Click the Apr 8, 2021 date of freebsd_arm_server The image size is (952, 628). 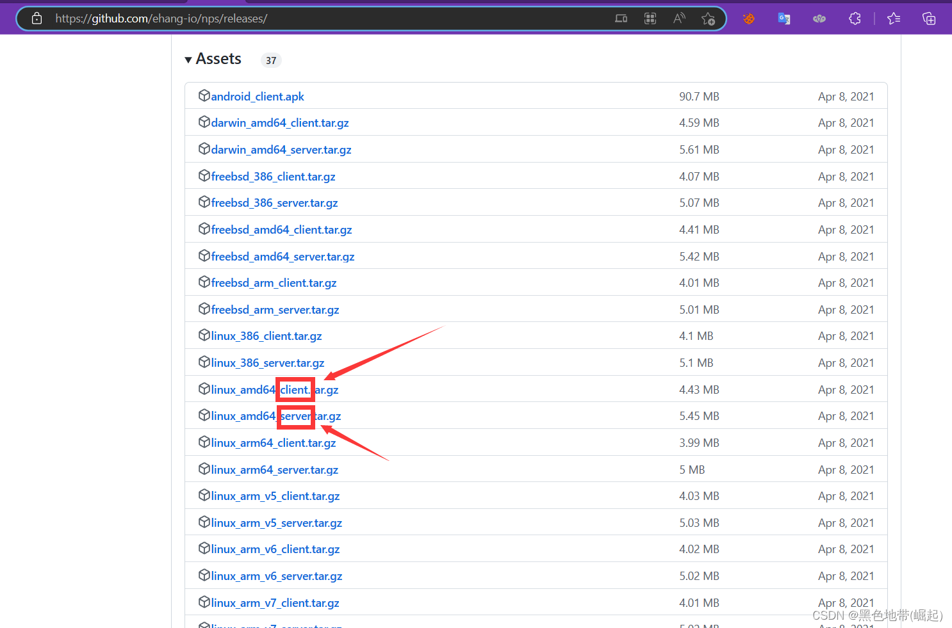point(846,310)
